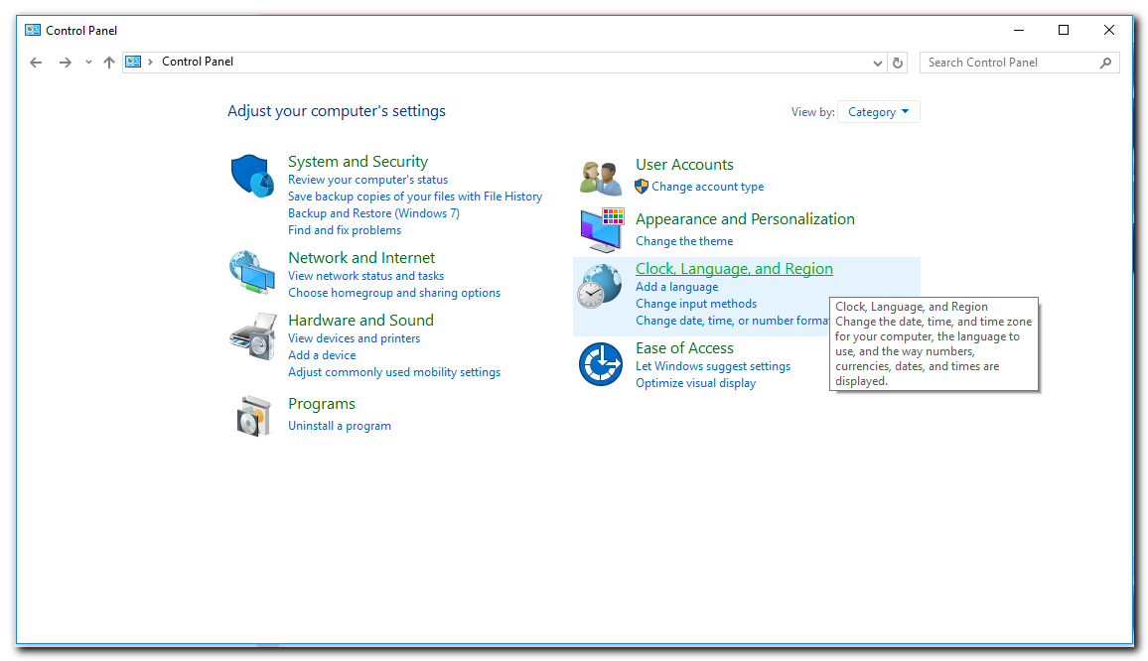1148x661 pixels.
Task: Expand the address bar history dropdown
Action: click(x=878, y=63)
